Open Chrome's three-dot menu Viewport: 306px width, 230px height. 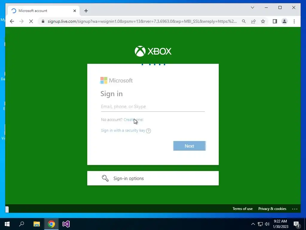[294, 21]
